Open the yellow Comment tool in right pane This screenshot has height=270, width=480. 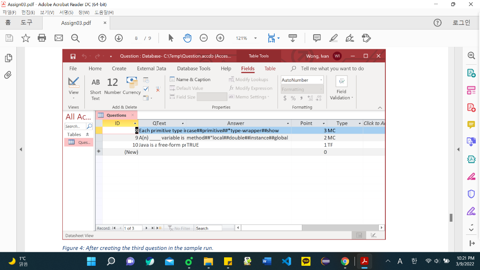pyautogui.click(x=472, y=125)
